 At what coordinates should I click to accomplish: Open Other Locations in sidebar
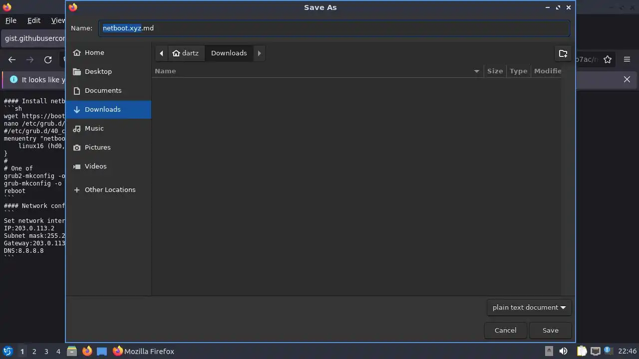(x=108, y=189)
